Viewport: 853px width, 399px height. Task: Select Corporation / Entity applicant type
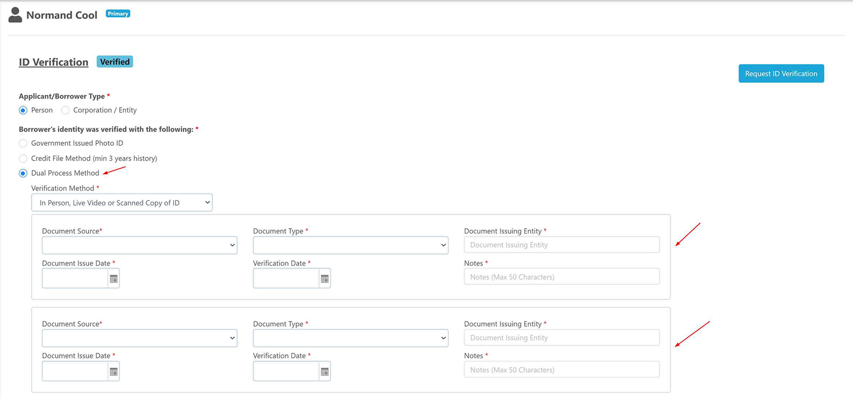tap(66, 111)
